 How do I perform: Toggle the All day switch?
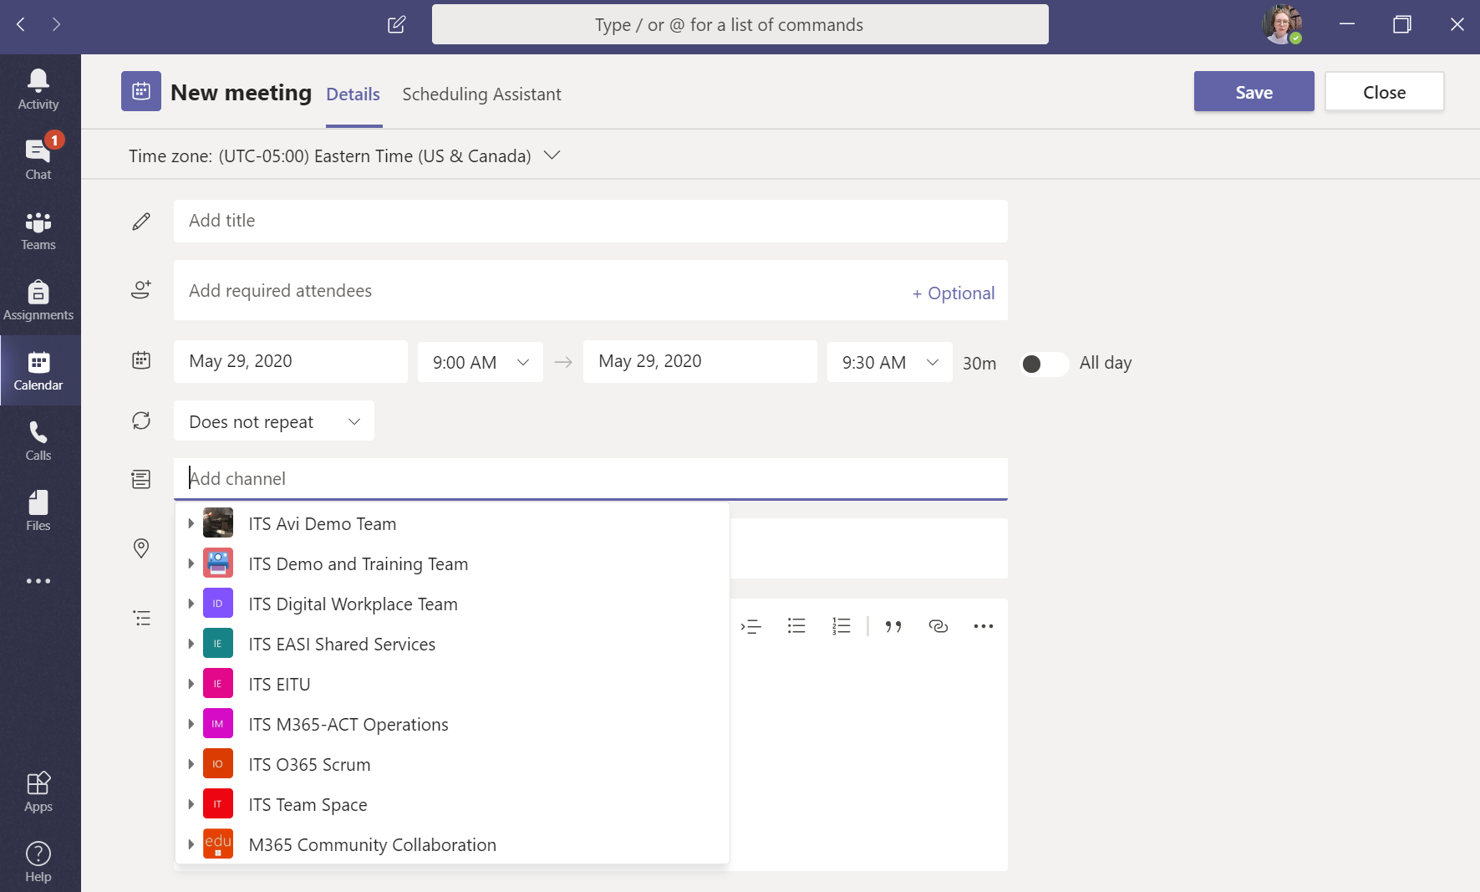click(1044, 364)
